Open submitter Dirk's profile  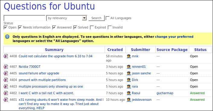(x=135, y=80)
